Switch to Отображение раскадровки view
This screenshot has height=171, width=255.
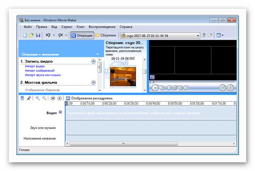pos(89,98)
